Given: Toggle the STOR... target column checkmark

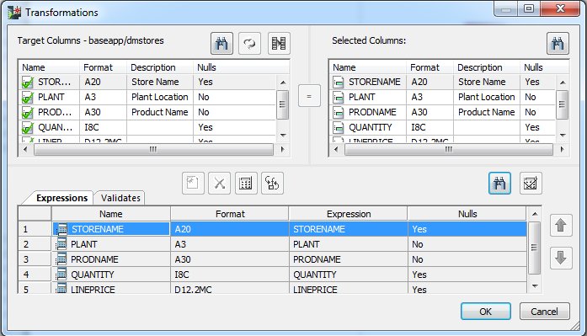Looking at the screenshot, I should pos(27,83).
